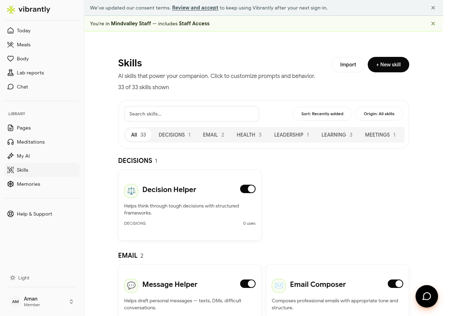Open Body via heart icon
Viewport: 450px width, 316px height.
tap(11, 59)
